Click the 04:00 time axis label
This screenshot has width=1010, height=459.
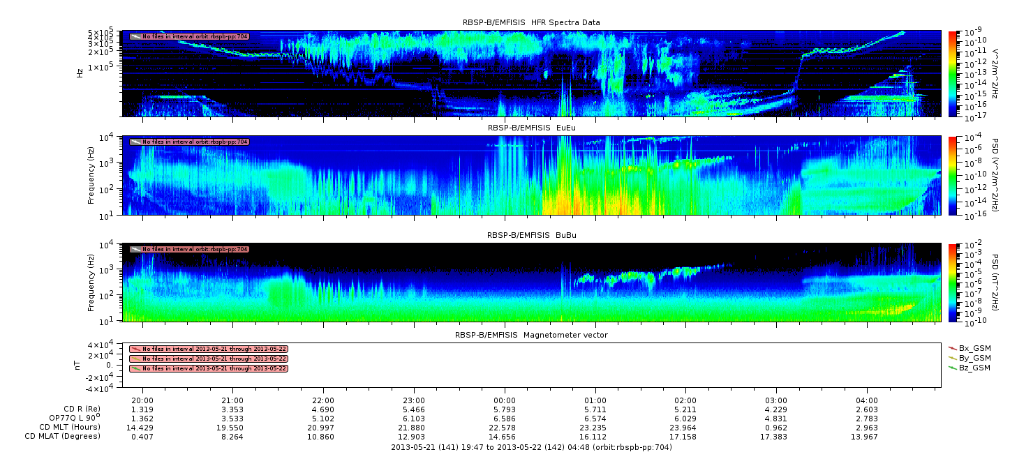[867, 400]
